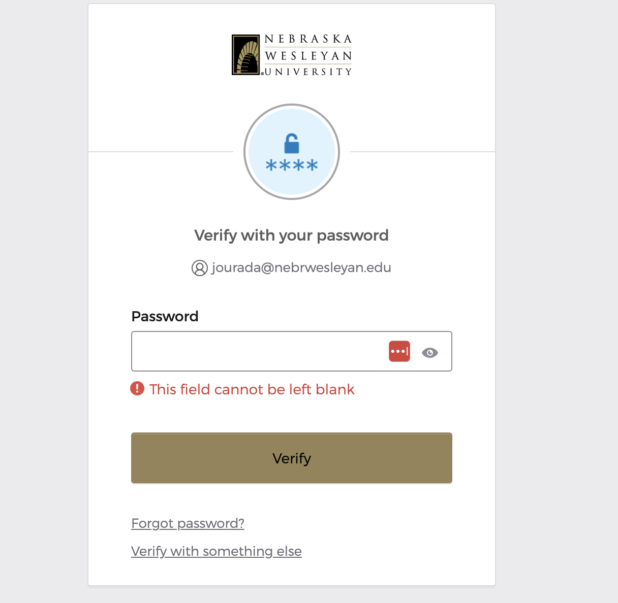Click the blue asterisks under the padlock
This screenshot has width=618, height=603.
click(292, 165)
